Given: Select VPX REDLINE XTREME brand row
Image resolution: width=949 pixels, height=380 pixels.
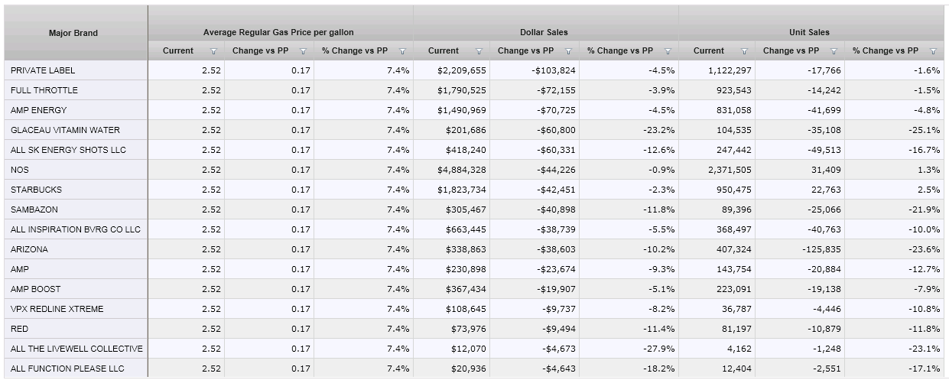Looking at the screenshot, I should [57, 309].
